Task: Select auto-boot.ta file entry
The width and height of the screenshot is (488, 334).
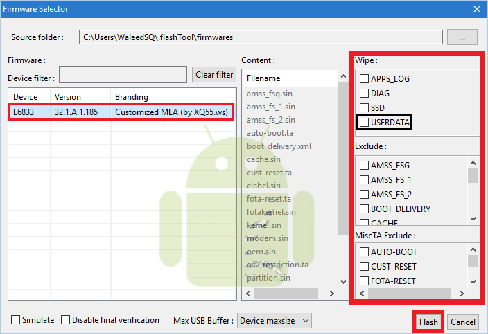Action: [270, 133]
